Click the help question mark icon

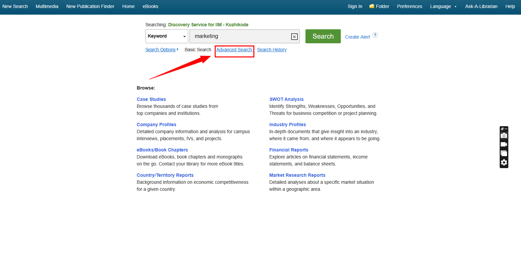tap(375, 35)
